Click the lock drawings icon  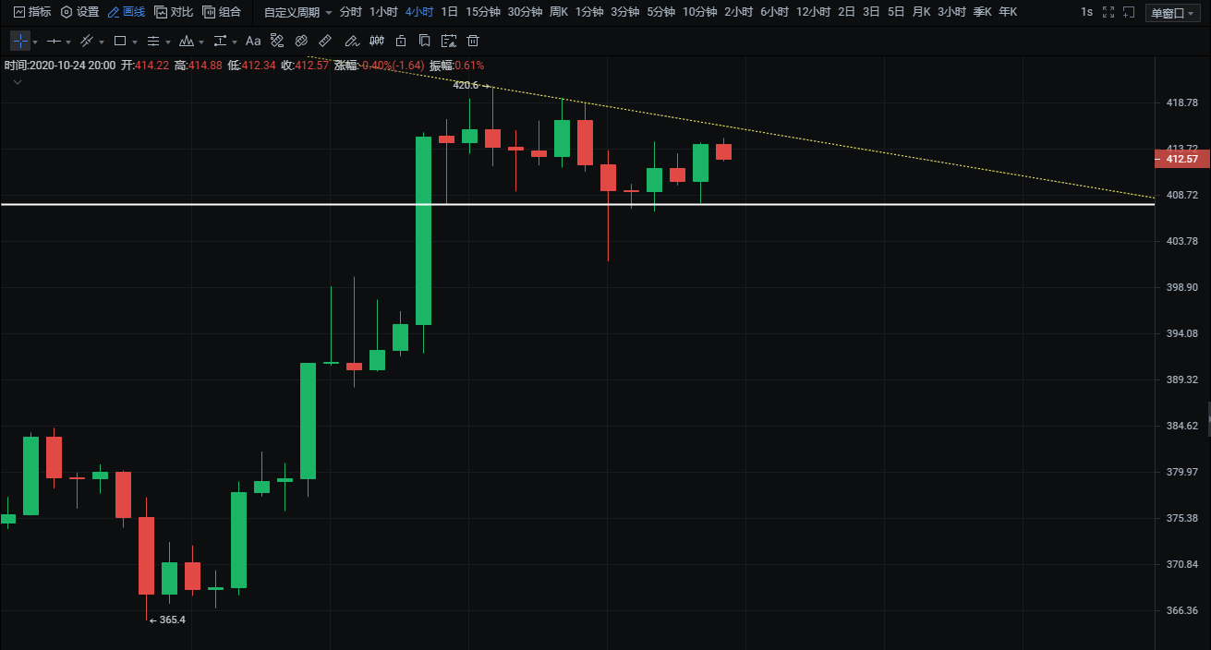pyautogui.click(x=400, y=42)
